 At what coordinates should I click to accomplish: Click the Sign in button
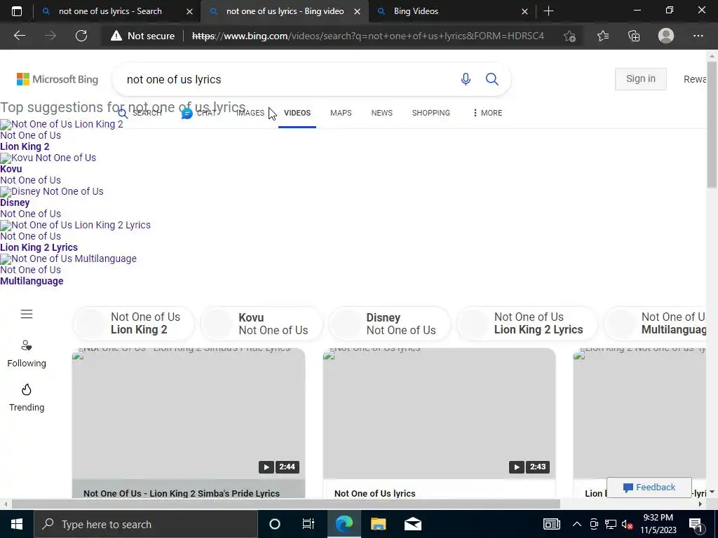click(641, 78)
